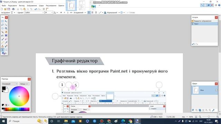
Task: Select the Paintbrush tool
Action: pyautogui.click(x=2, y=39)
